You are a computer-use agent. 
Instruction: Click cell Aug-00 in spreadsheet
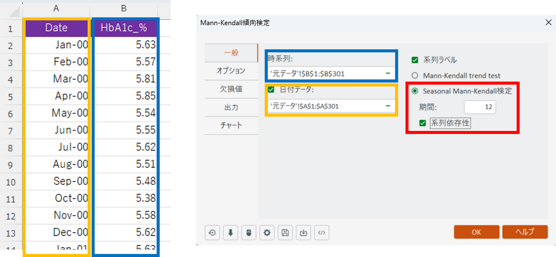click(x=56, y=164)
